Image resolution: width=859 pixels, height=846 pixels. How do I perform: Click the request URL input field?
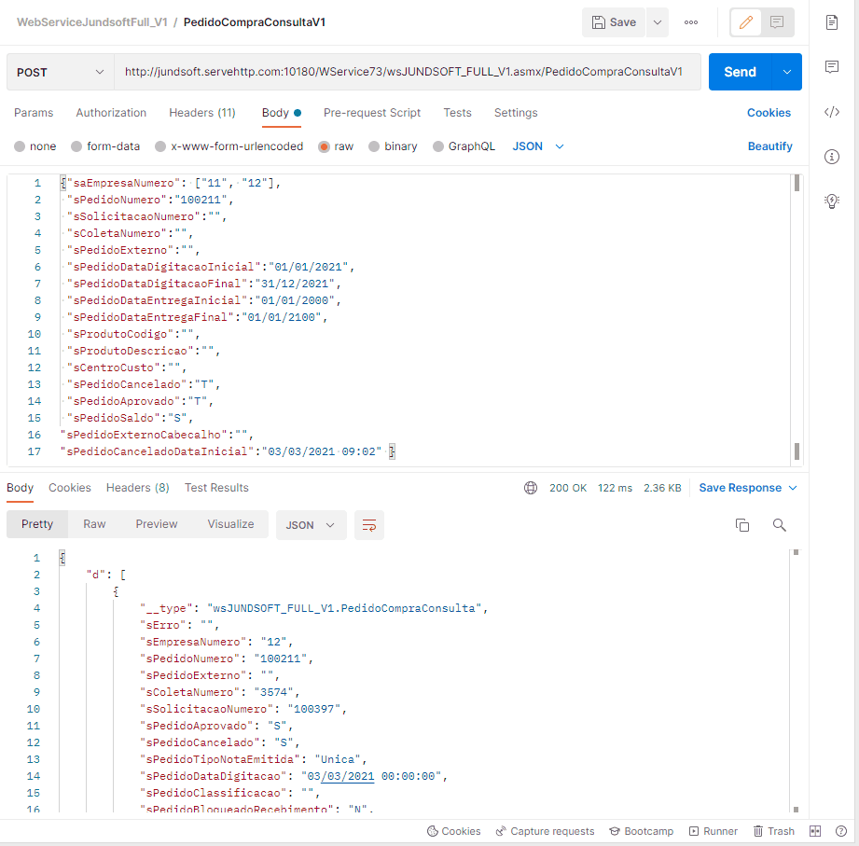[x=406, y=72]
